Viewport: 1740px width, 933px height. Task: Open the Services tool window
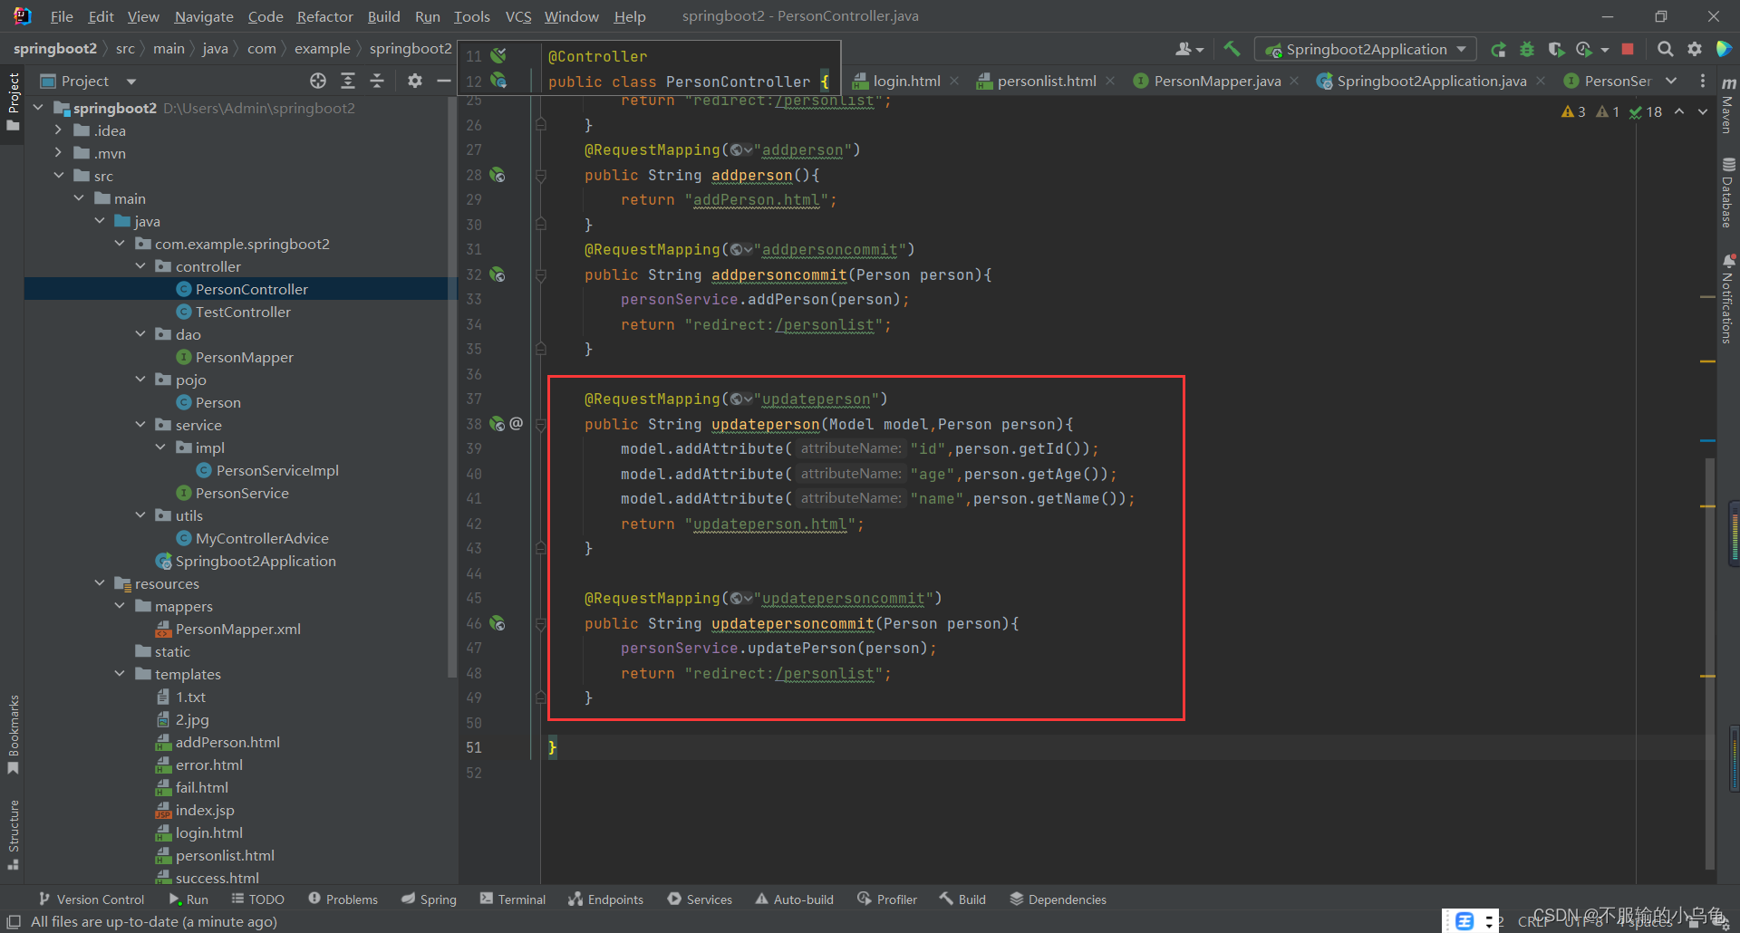click(700, 899)
